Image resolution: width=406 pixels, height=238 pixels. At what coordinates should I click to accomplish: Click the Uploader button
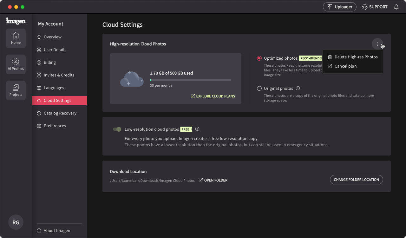click(x=340, y=7)
